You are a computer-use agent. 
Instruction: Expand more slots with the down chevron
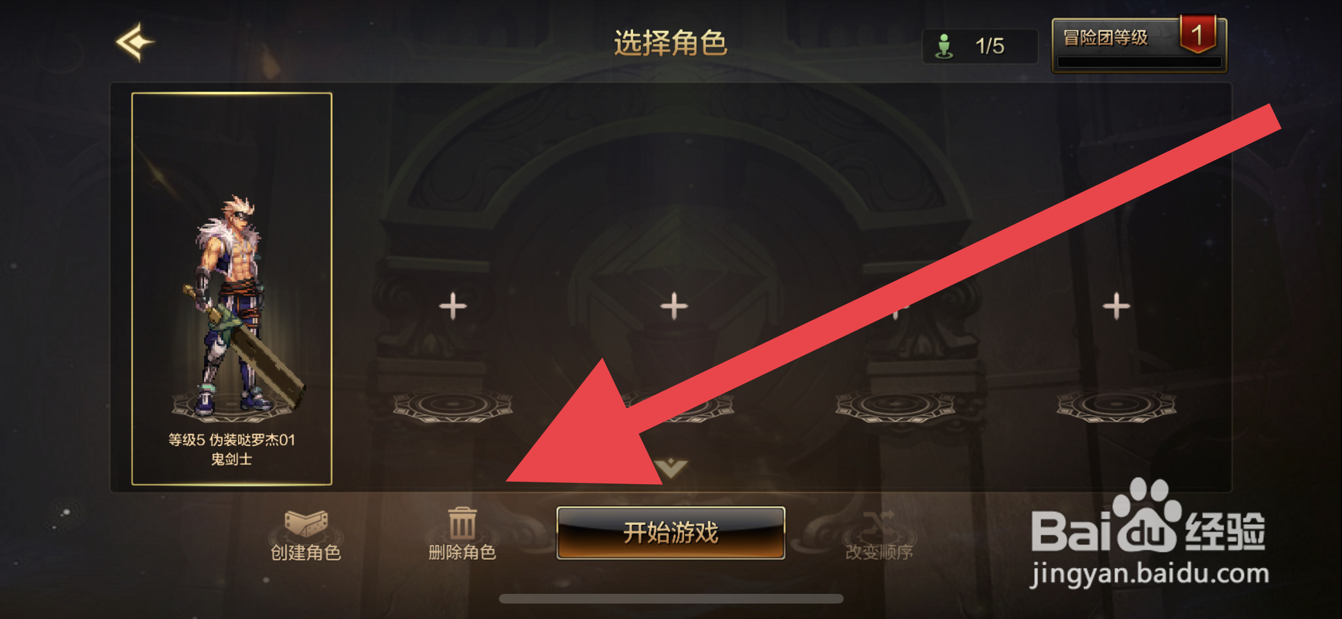click(671, 467)
